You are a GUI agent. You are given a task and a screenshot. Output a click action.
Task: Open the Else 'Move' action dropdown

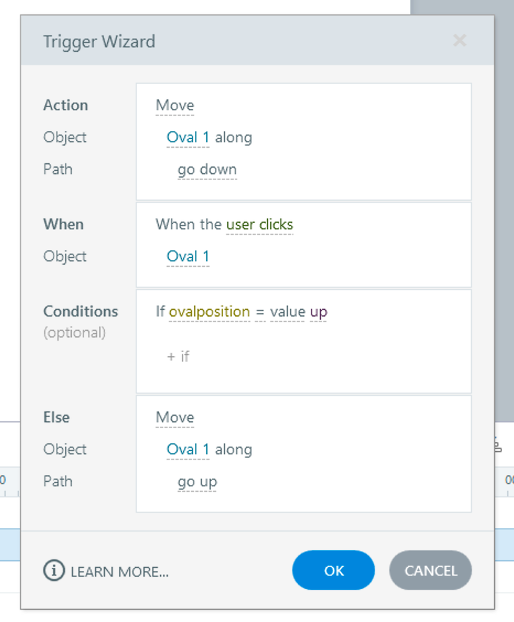coord(174,418)
